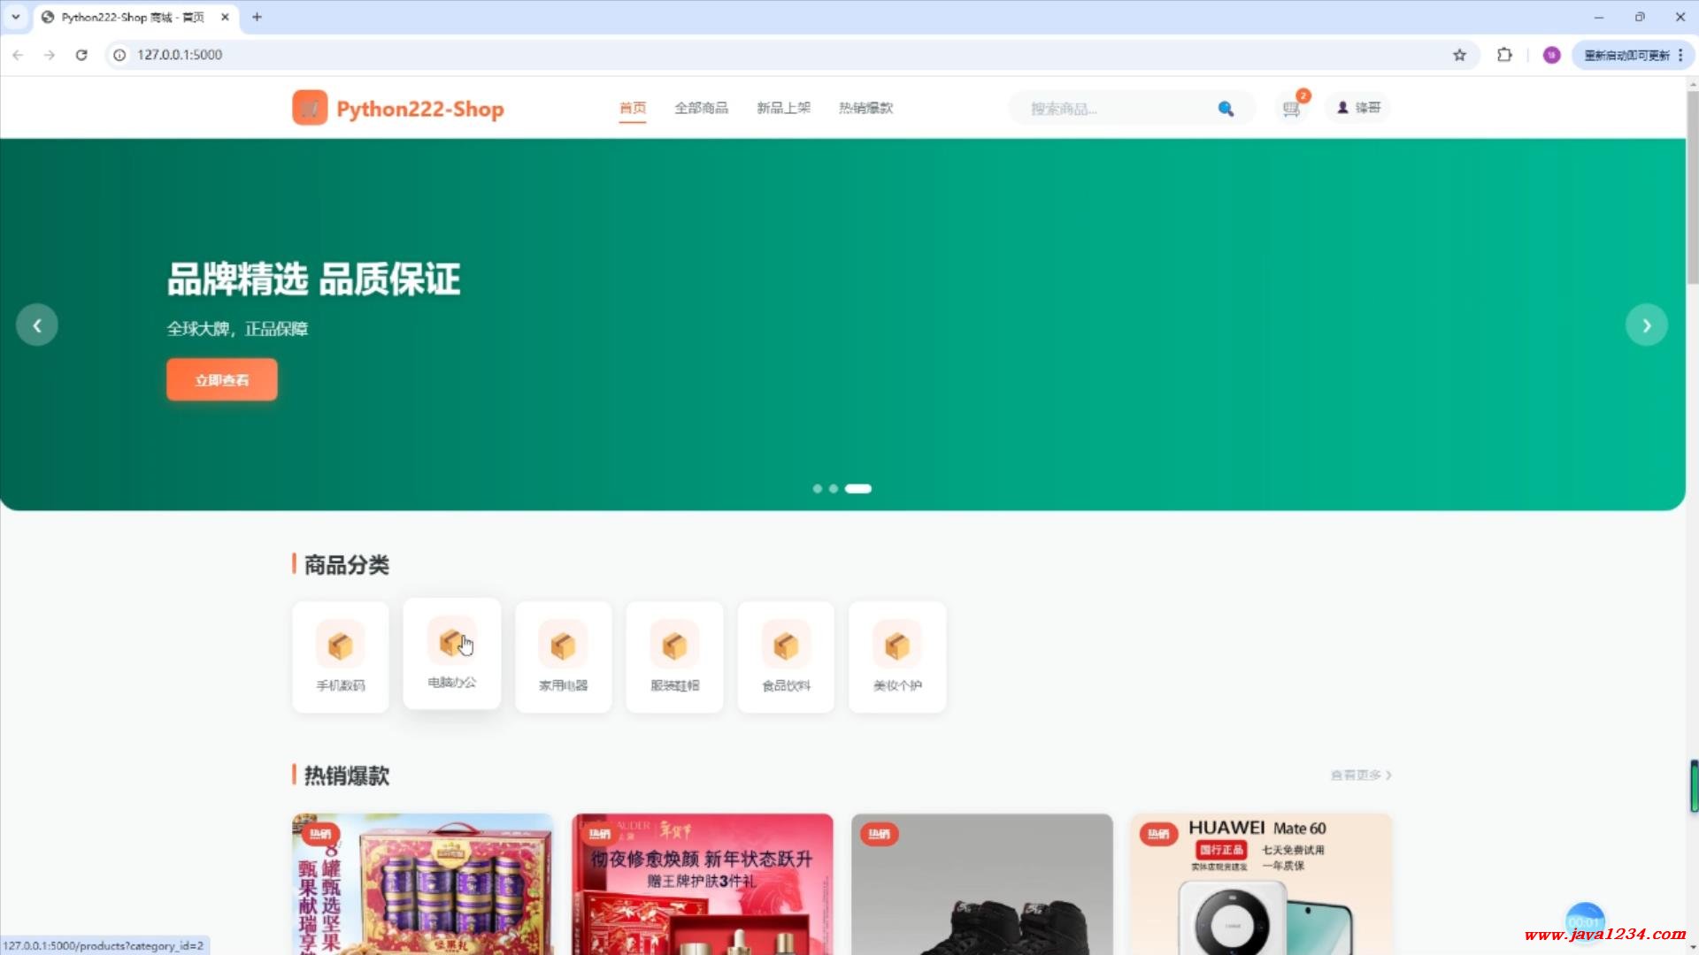Click the shopping cart icon with badge
Screen dimensions: 1699x955
click(x=1291, y=108)
